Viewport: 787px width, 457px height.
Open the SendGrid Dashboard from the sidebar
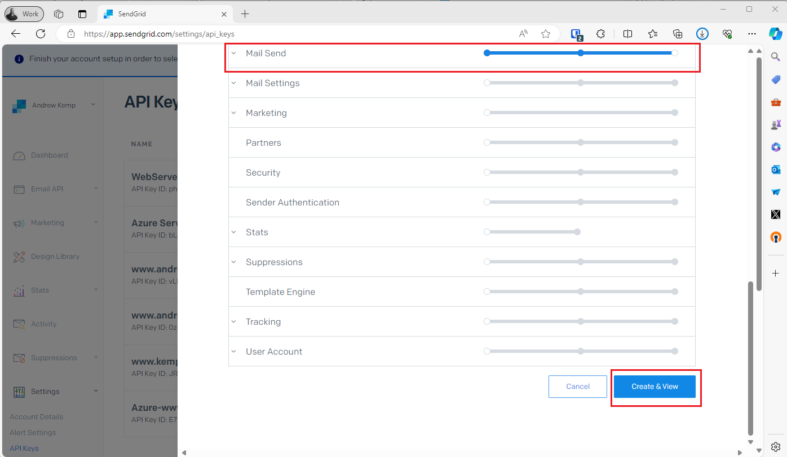pyautogui.click(x=50, y=155)
